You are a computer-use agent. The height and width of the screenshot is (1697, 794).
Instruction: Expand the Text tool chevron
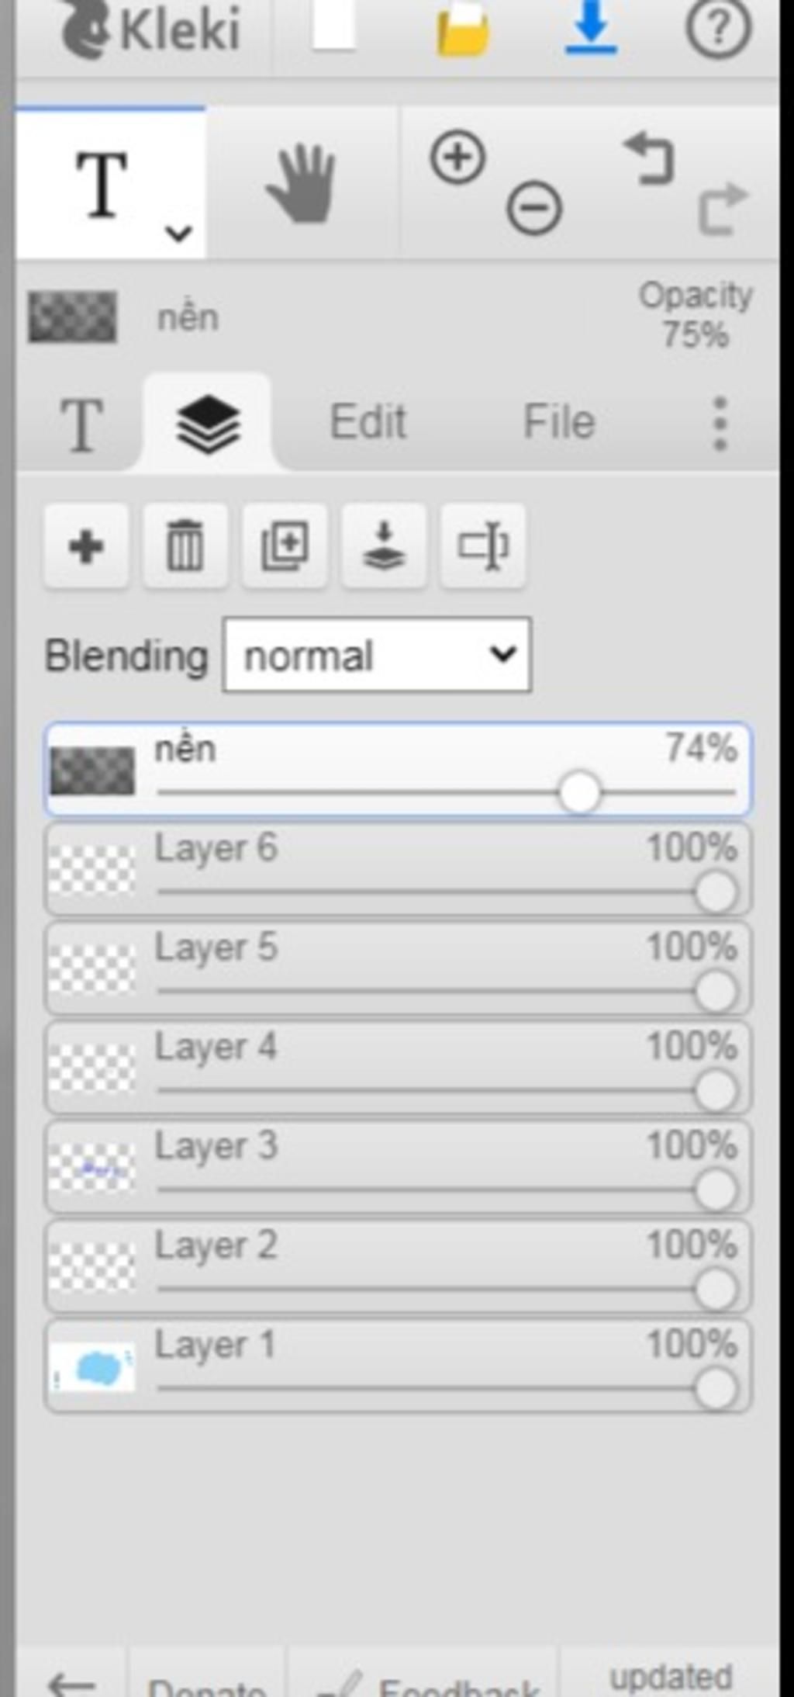pos(179,232)
